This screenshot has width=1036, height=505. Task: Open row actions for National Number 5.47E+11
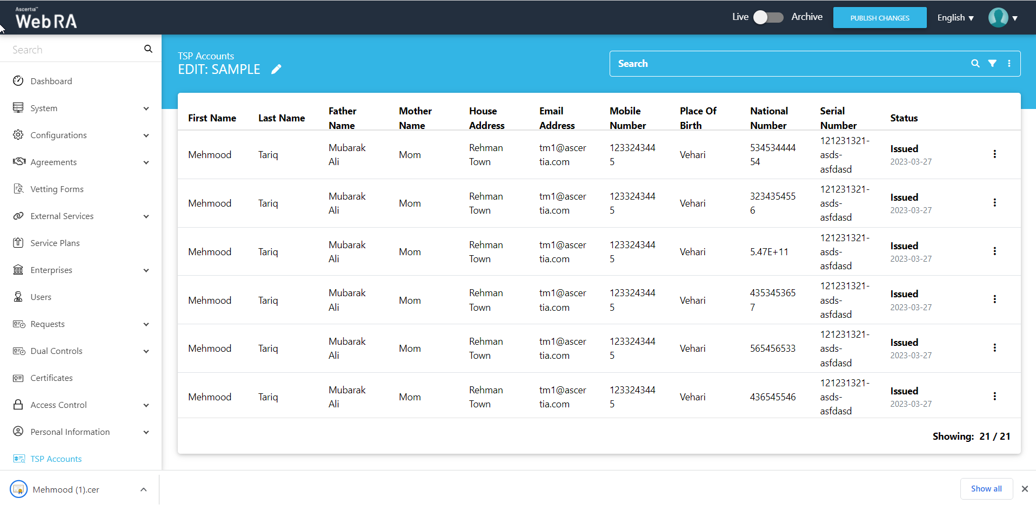pos(994,251)
